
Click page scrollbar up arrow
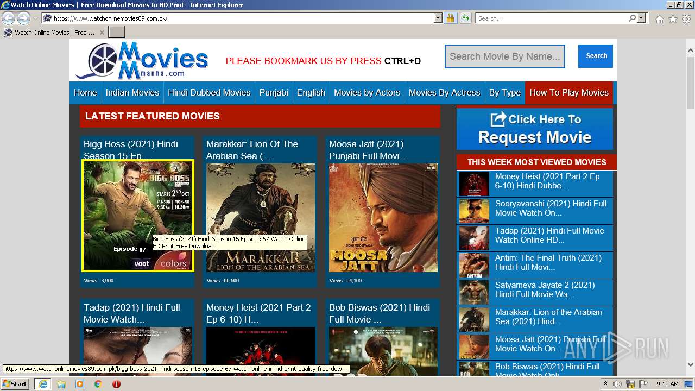(690, 51)
